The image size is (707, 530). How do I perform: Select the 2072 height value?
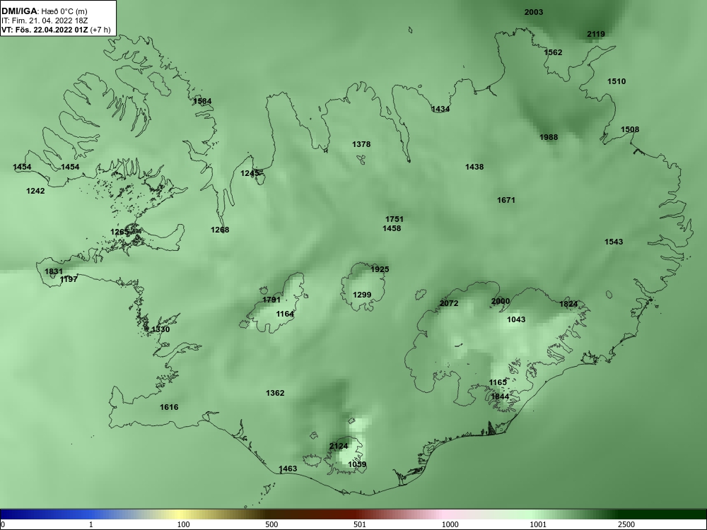pyautogui.click(x=449, y=303)
